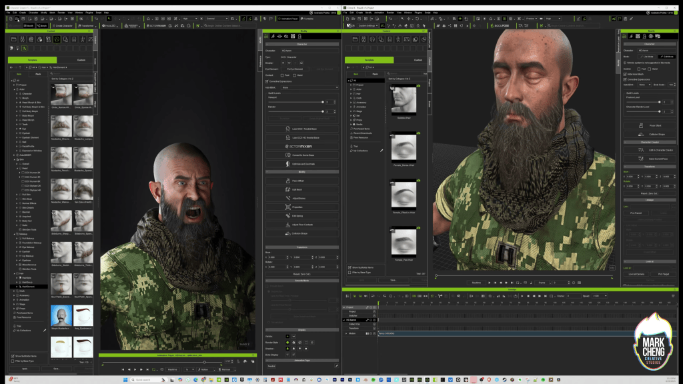Open the Frame mode dropdown below the iClone viewport
This screenshot has width=683, height=384.
point(544,283)
